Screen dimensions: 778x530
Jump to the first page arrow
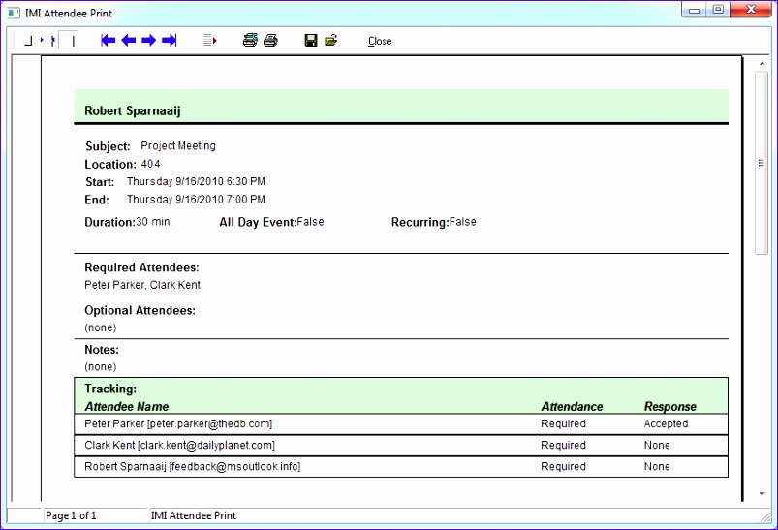[x=108, y=41]
